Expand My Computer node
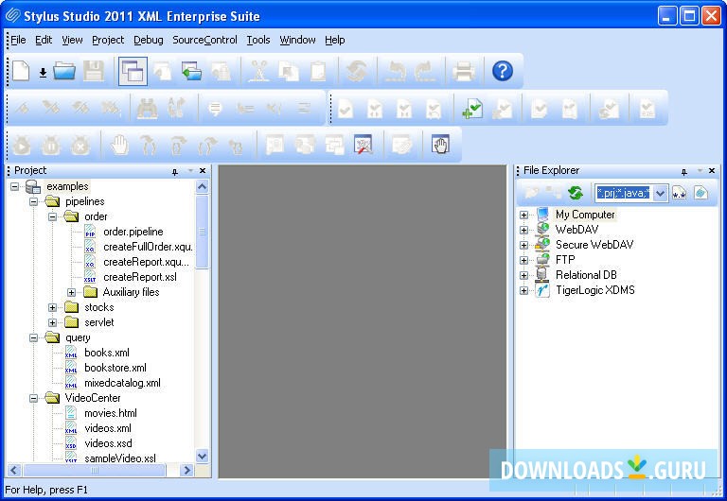This screenshot has width=727, height=501. click(523, 215)
